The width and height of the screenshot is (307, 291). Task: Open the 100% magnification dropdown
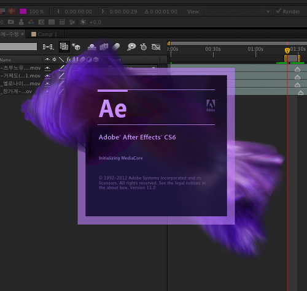pyautogui.click(x=37, y=12)
